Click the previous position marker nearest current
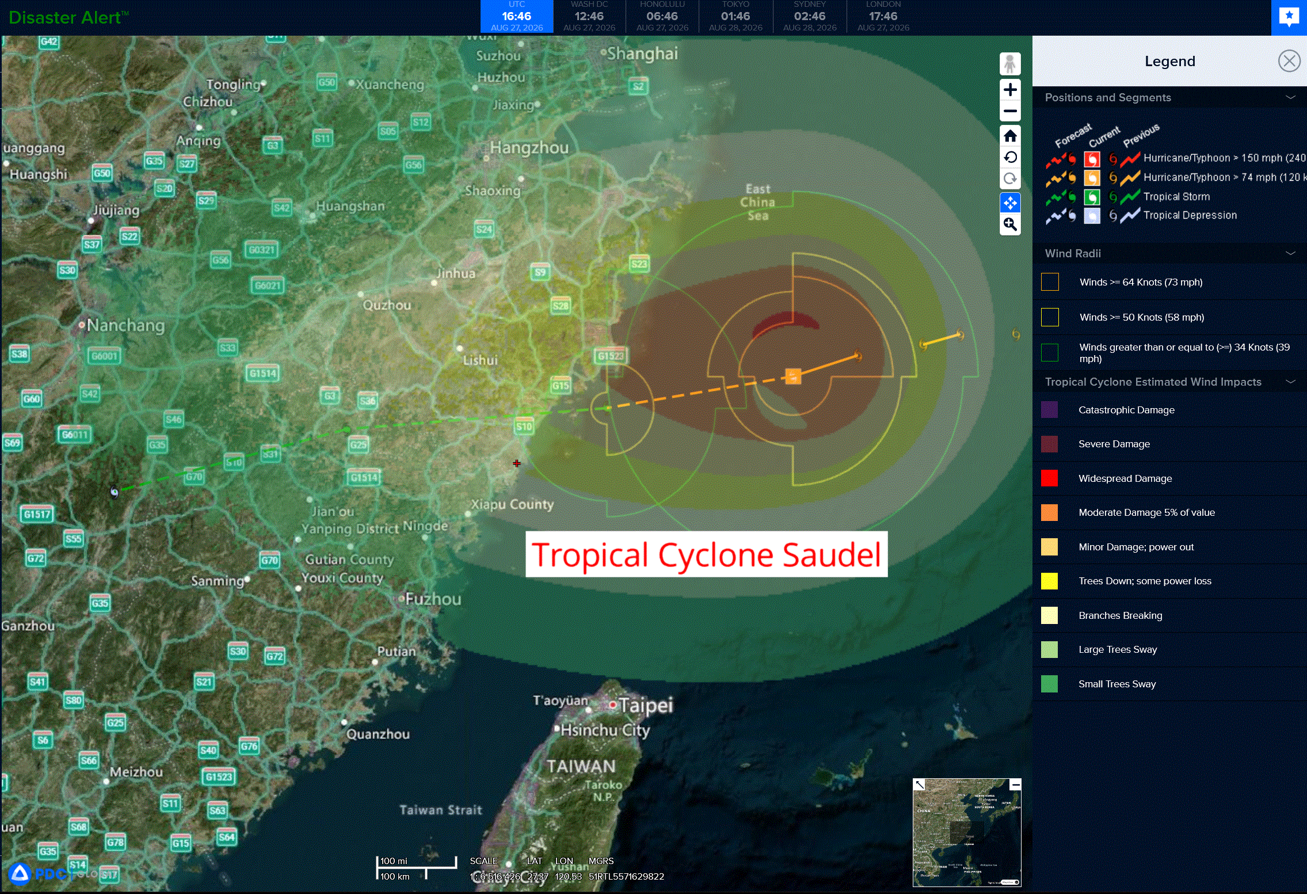The image size is (1307, 894). click(x=858, y=356)
